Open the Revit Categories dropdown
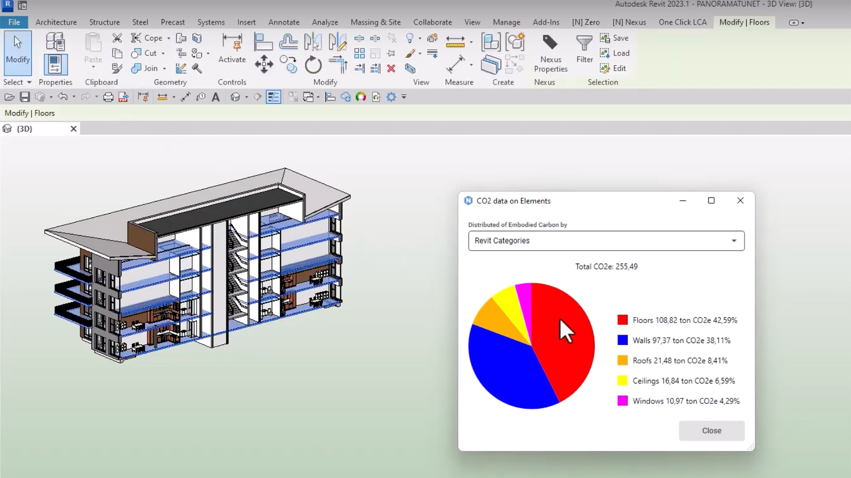The width and height of the screenshot is (851, 478). (x=606, y=241)
